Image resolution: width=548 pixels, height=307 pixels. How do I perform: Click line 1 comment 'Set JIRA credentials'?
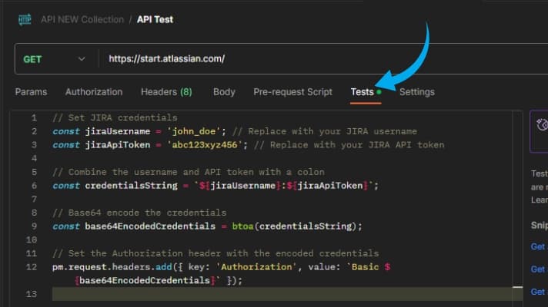[x=115, y=117]
